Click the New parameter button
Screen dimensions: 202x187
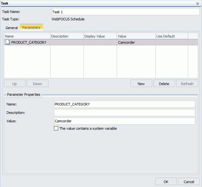point(141,83)
